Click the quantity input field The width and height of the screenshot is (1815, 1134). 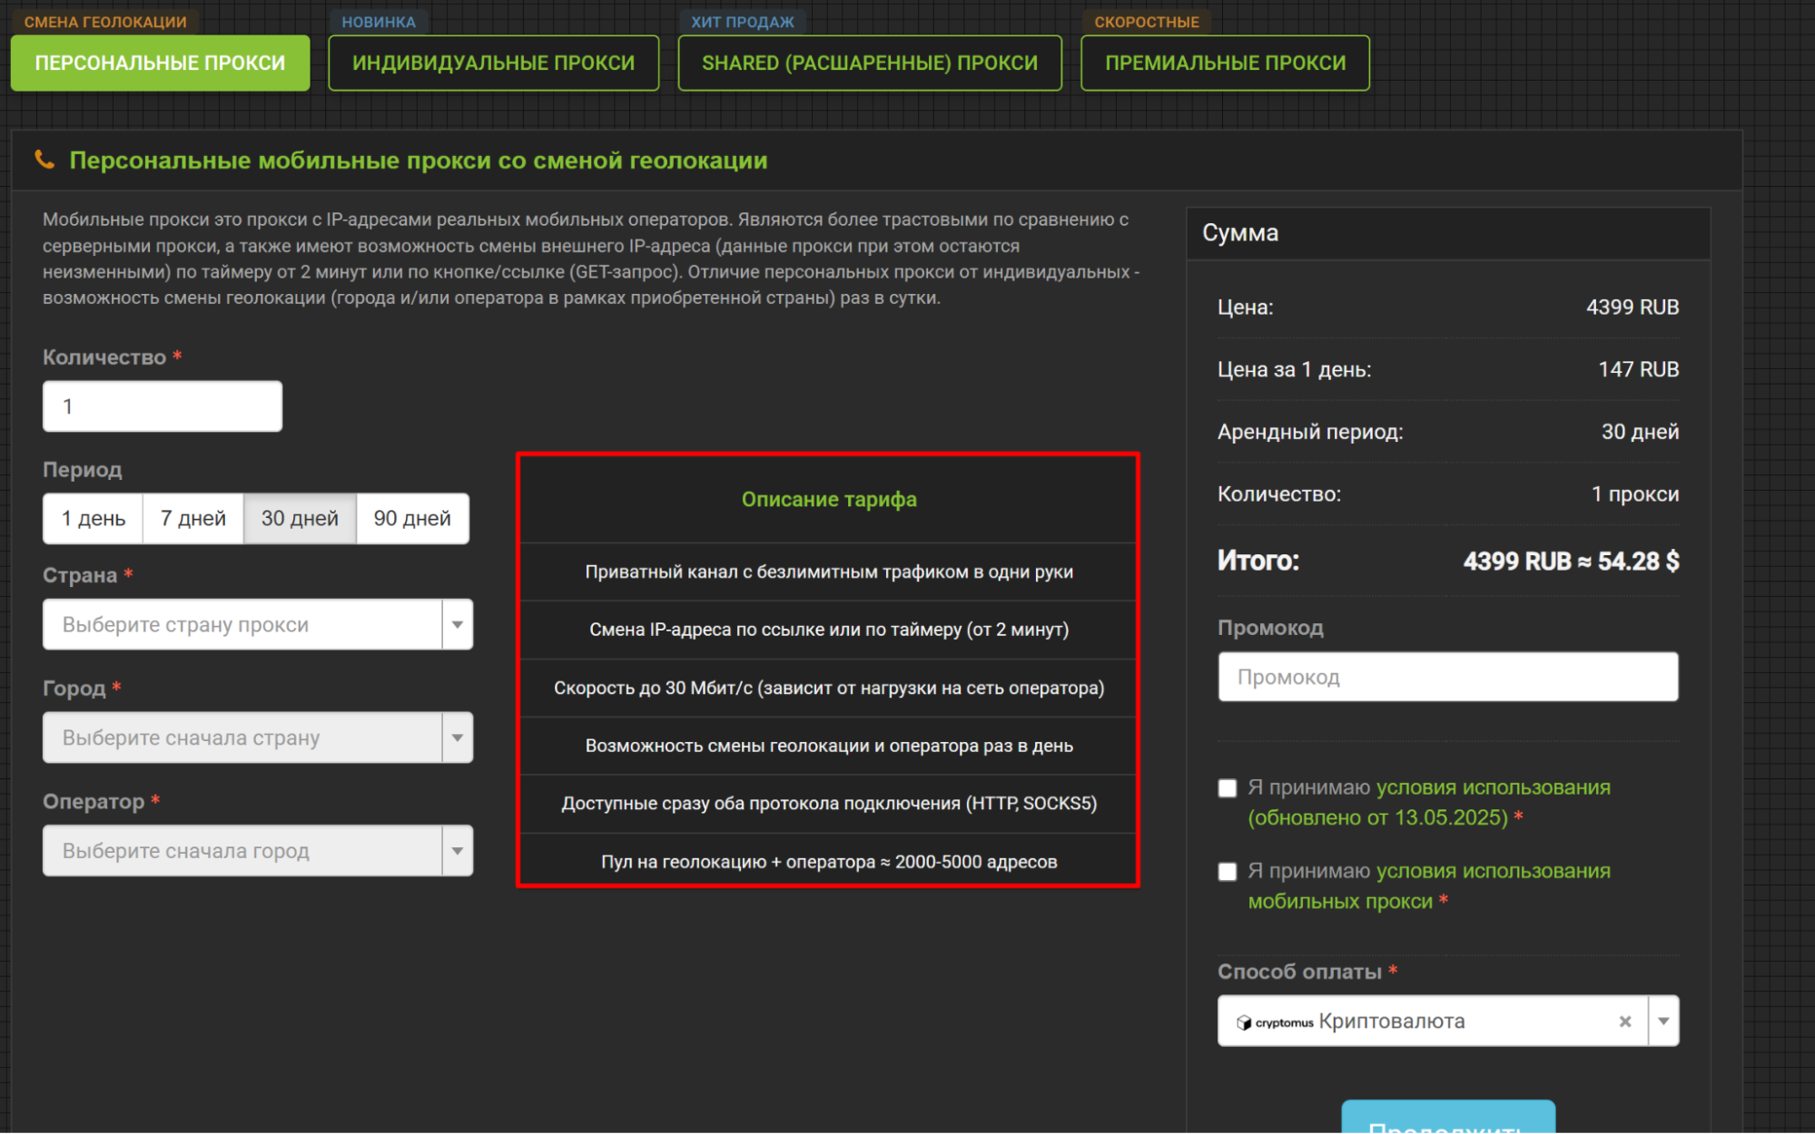(x=162, y=406)
